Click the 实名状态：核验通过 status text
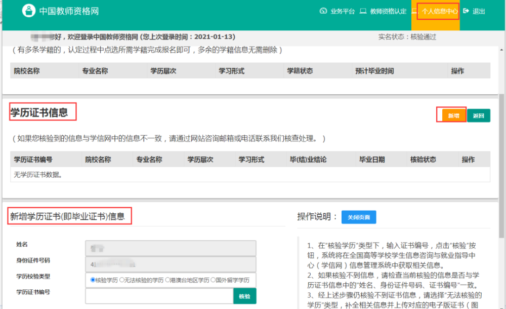 (407, 37)
